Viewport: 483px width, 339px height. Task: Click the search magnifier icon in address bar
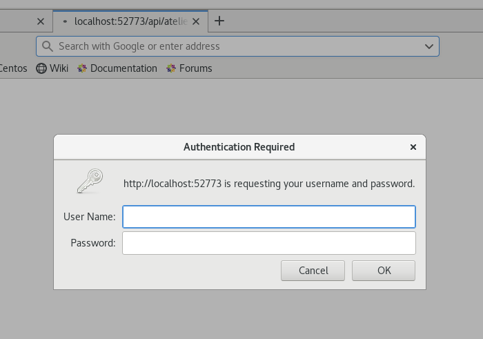pyautogui.click(x=48, y=46)
